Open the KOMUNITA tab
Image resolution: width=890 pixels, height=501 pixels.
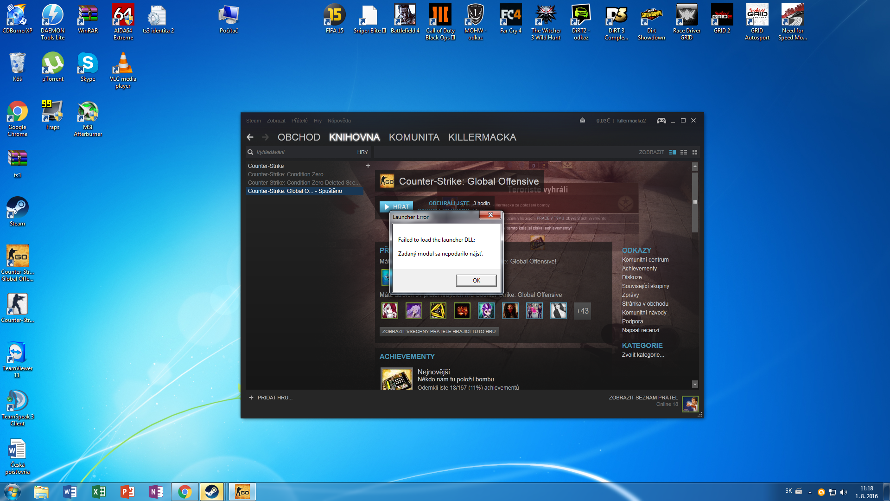click(414, 137)
